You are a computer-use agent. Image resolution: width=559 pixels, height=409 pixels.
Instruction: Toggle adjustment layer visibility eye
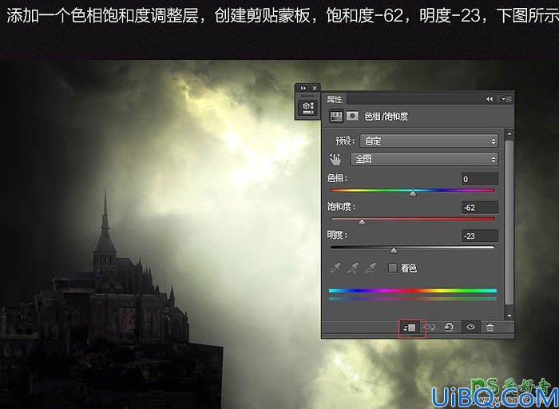470,327
